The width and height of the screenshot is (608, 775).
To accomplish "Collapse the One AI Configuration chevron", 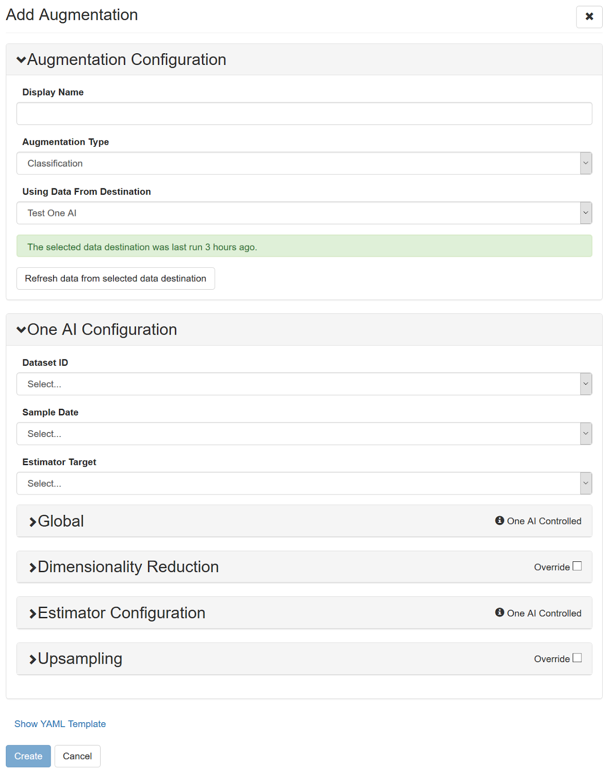I will 21,330.
